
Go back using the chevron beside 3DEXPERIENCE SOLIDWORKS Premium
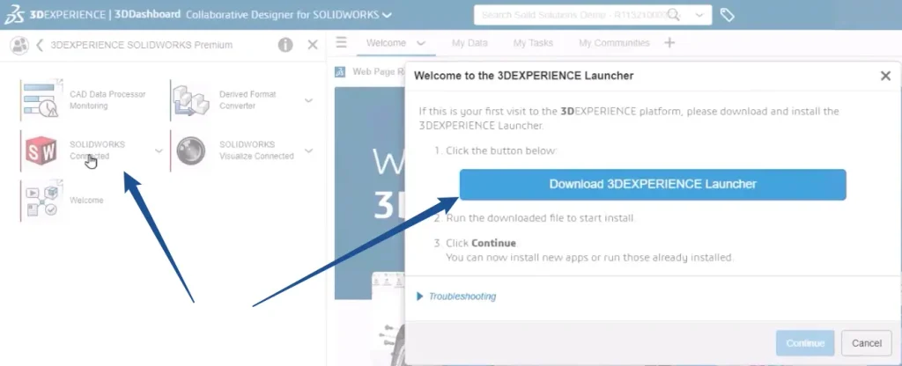(39, 45)
